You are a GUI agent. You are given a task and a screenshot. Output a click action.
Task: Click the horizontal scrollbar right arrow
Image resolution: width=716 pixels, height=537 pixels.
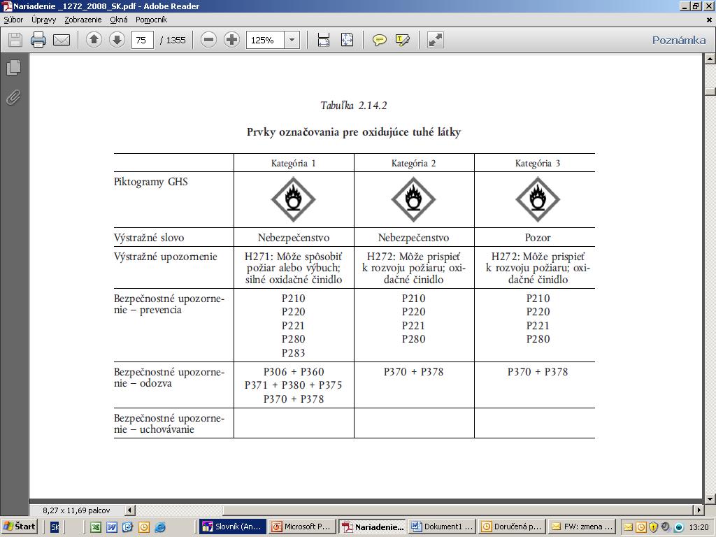(x=699, y=510)
